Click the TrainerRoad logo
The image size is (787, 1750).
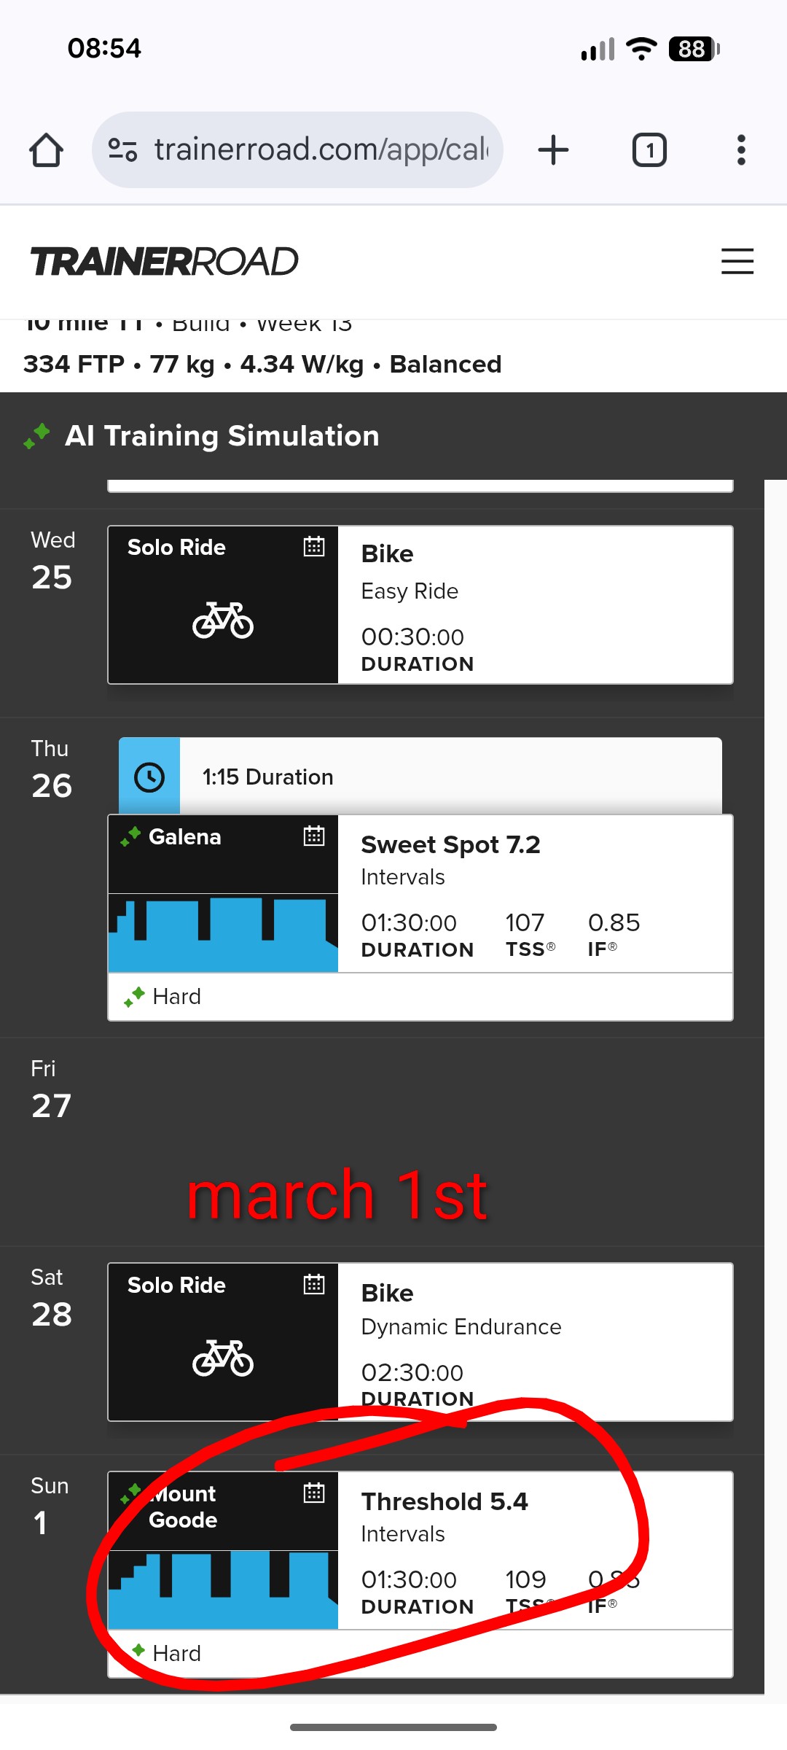[x=165, y=262]
